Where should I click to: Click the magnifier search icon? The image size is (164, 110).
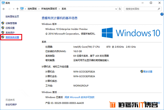pyautogui.click(x=159, y=9)
